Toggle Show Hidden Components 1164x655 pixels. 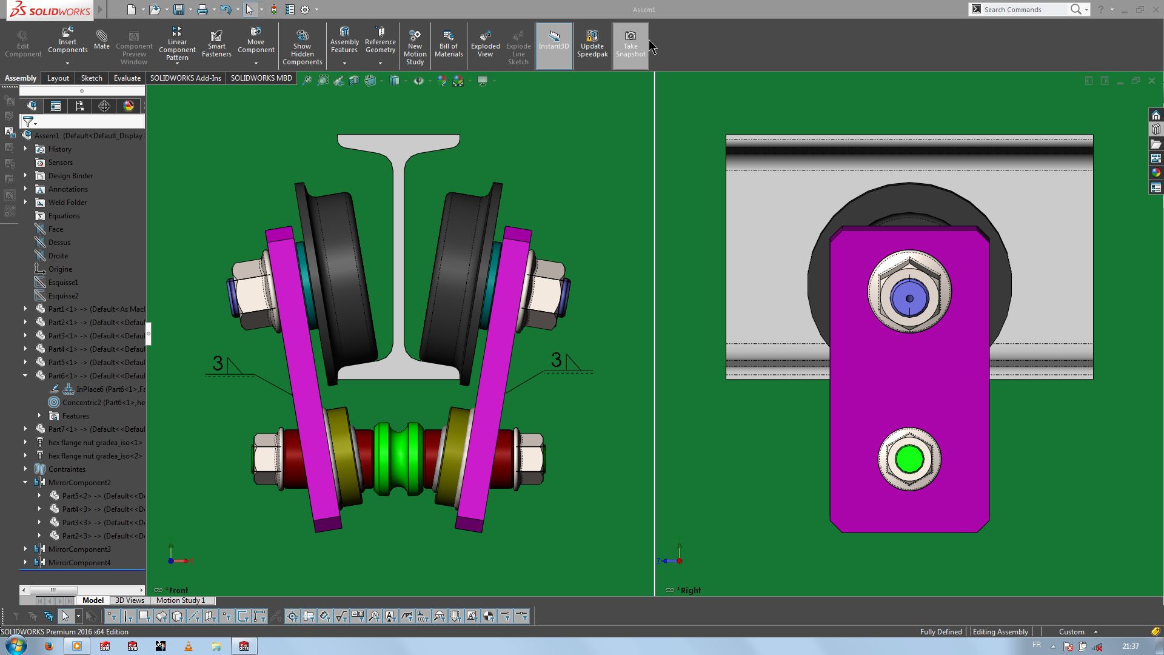pyautogui.click(x=302, y=45)
